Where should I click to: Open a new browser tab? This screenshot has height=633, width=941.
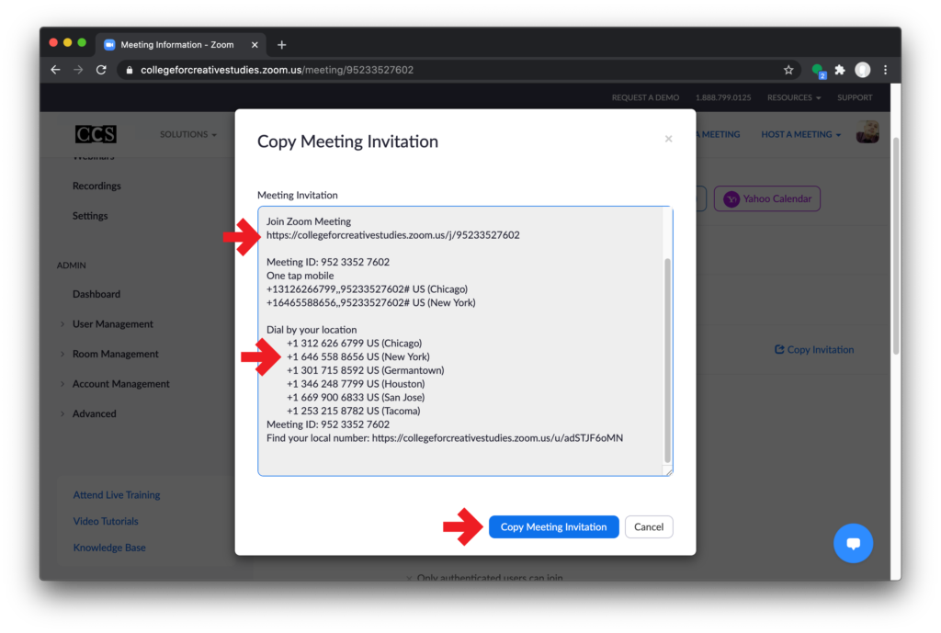click(x=281, y=44)
